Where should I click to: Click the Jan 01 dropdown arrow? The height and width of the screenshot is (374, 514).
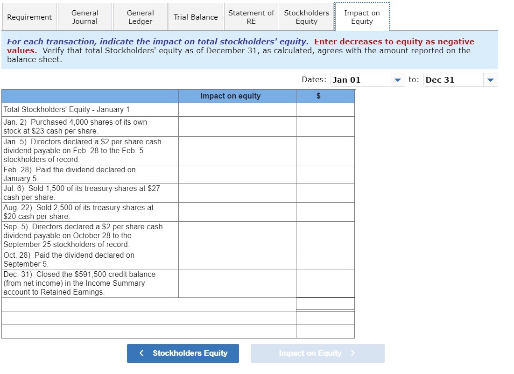pyautogui.click(x=398, y=80)
